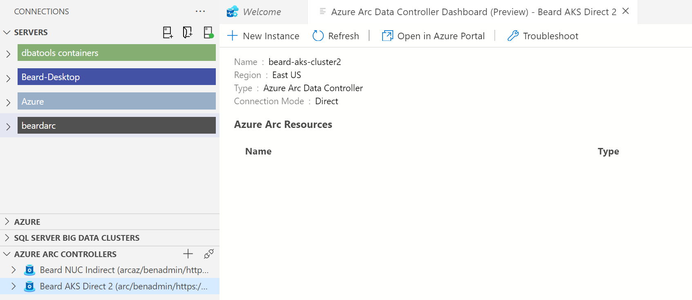This screenshot has width=692, height=300.
Task: Click the Beard NUC Indirect controller icon
Action: (29, 270)
